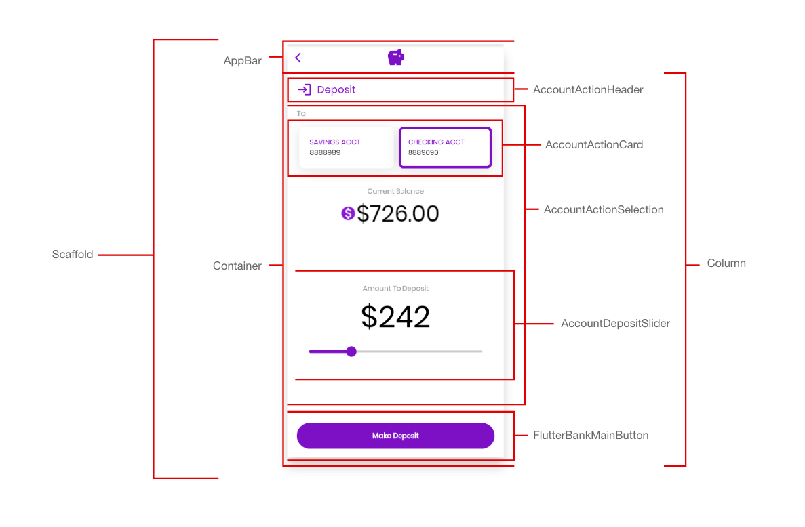Click the purple piggy bank logo
805x527 pixels.
coord(396,57)
